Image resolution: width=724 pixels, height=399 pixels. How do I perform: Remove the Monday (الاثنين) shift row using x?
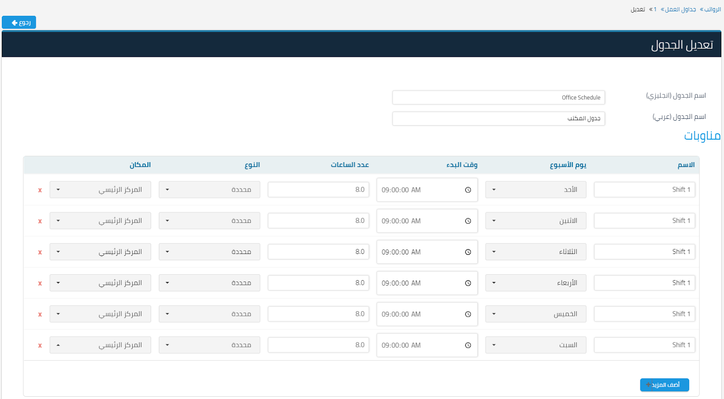[40, 221]
